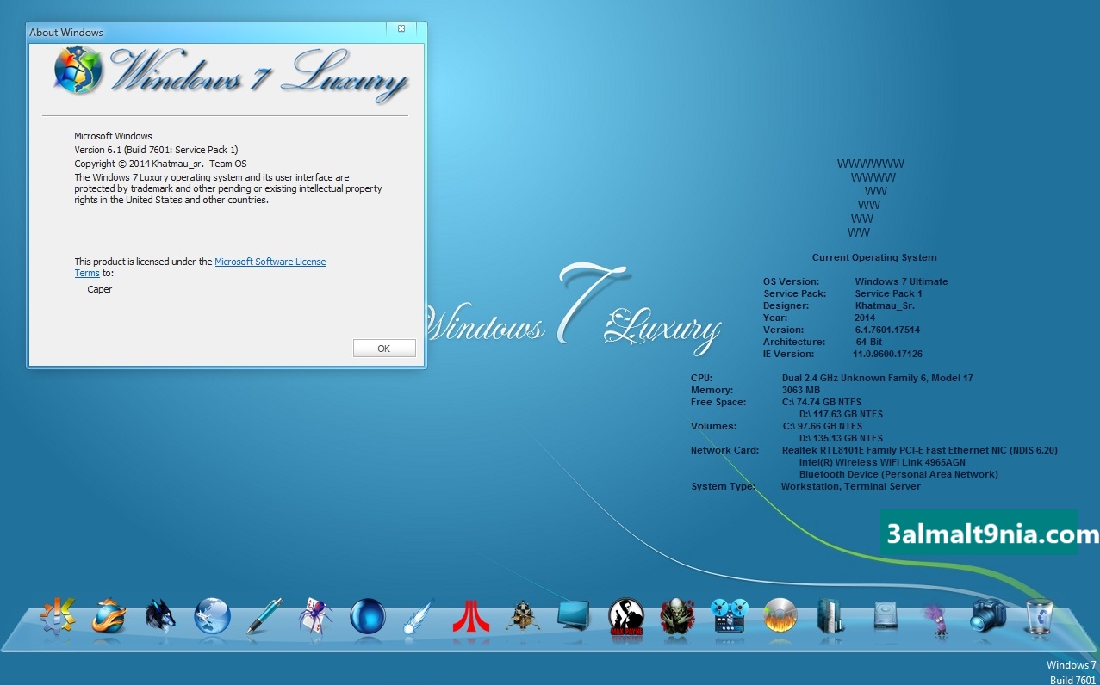Open the white comet dock icon
The height and width of the screenshot is (685, 1100).
pos(419,617)
